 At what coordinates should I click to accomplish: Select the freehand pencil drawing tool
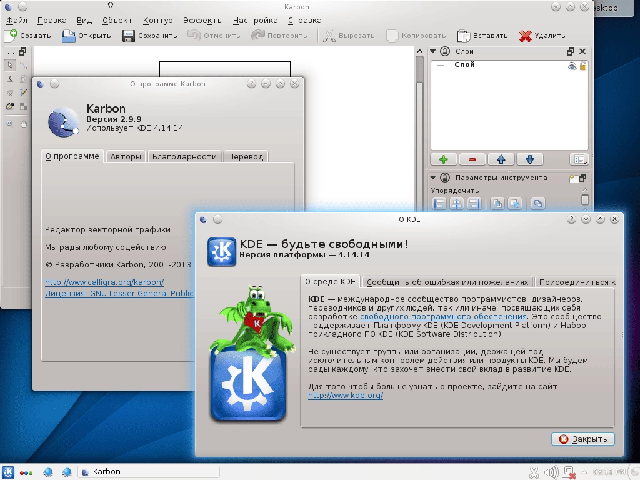(24, 92)
